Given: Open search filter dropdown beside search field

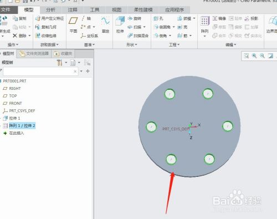Looking at the screenshot, I should [x=81, y=71].
